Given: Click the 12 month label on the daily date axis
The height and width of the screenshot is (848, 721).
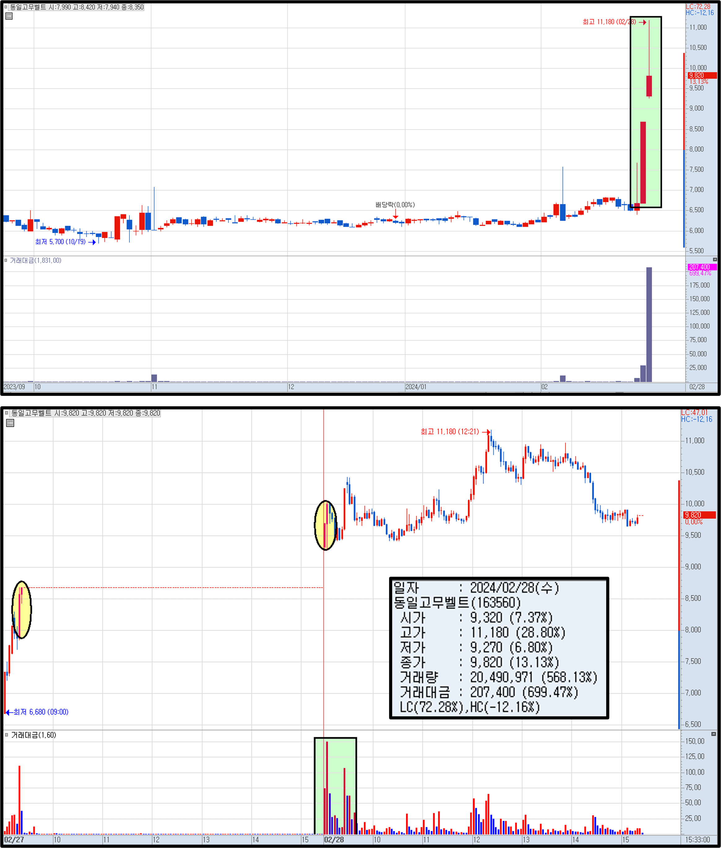Looking at the screenshot, I should tap(291, 387).
